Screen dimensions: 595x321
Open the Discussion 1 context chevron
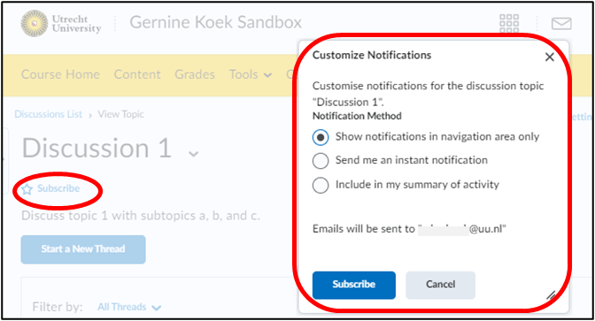pyautogui.click(x=194, y=154)
